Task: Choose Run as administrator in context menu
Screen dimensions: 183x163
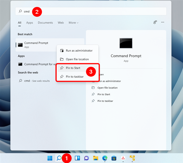Action: point(78,51)
